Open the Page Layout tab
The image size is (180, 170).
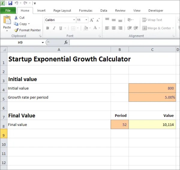(x=62, y=10)
